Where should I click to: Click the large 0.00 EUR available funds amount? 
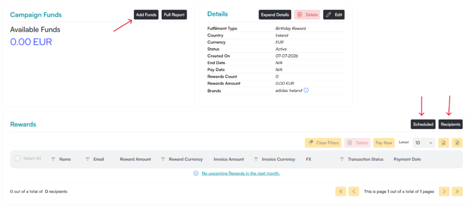point(31,42)
